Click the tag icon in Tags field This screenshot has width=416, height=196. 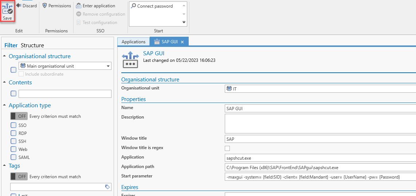click(x=107, y=187)
